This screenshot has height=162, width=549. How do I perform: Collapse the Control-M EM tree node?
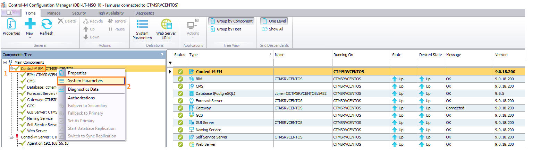pyautogui.click(x=11, y=69)
